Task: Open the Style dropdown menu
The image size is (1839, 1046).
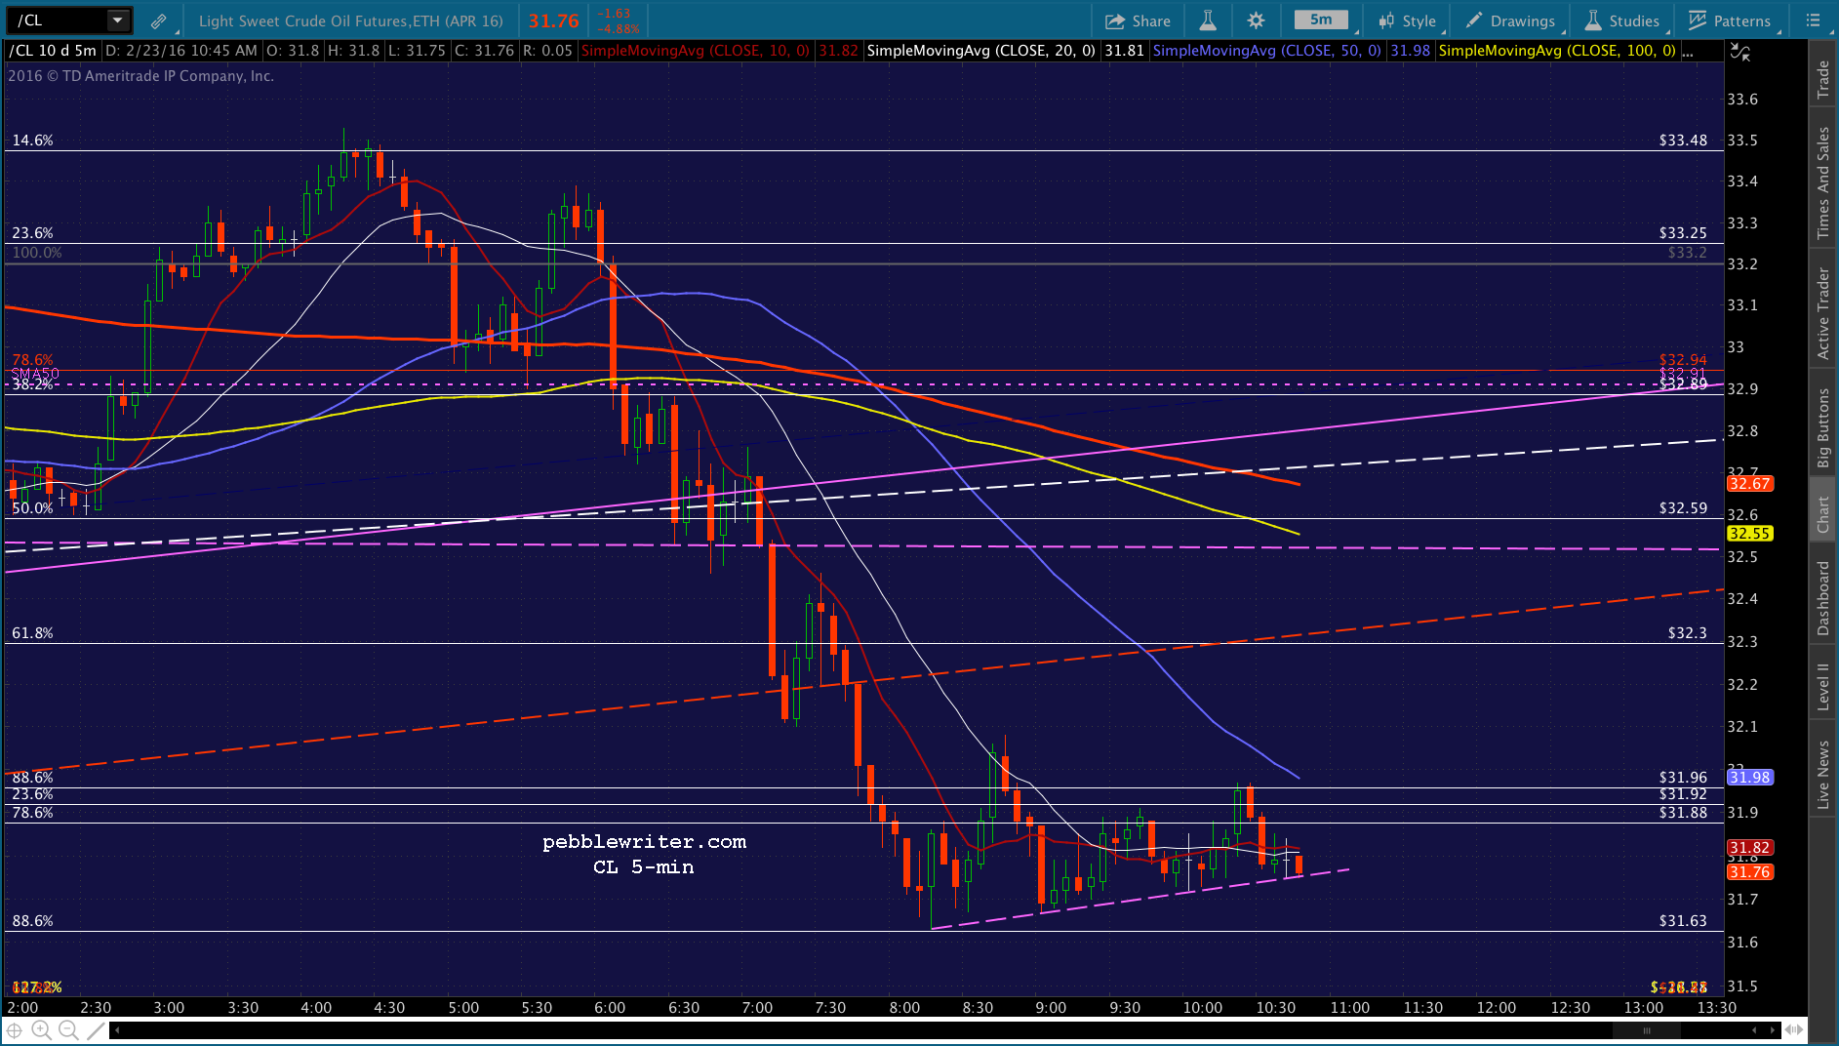Action: tap(1407, 20)
